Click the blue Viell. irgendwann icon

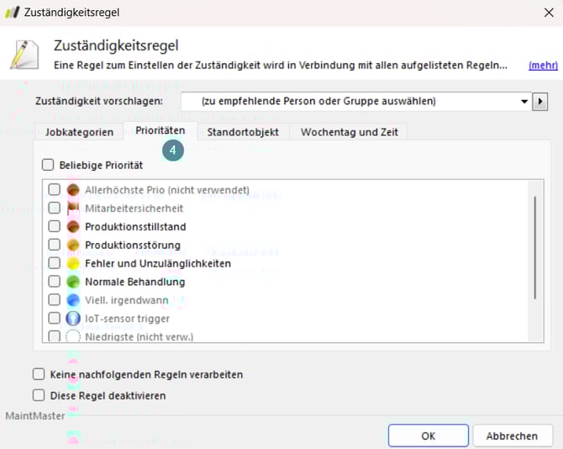(x=73, y=299)
